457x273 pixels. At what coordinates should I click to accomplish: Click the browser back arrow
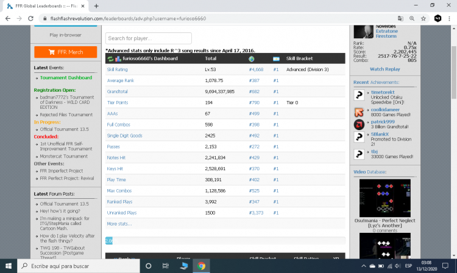(8, 18)
